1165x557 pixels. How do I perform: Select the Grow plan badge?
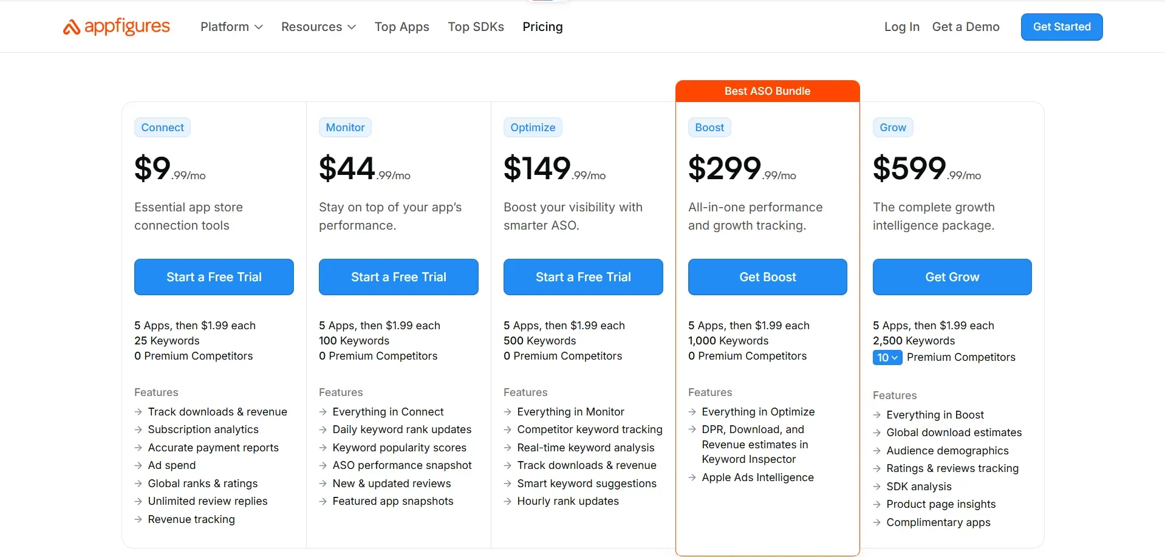[x=892, y=127]
